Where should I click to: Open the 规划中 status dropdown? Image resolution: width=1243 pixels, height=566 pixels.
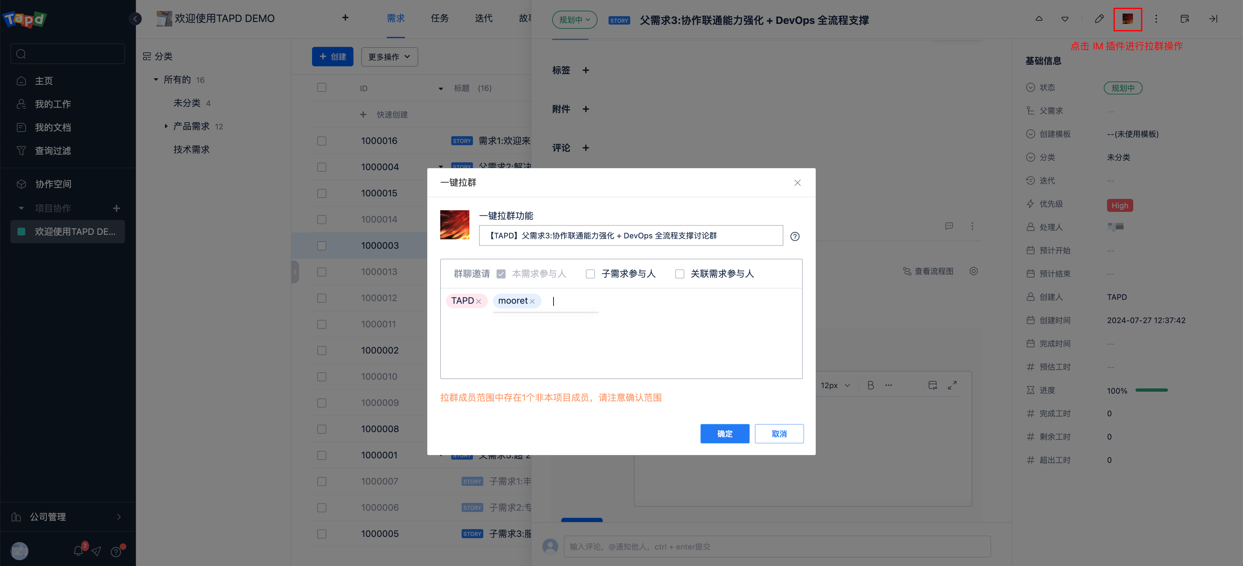coord(574,20)
